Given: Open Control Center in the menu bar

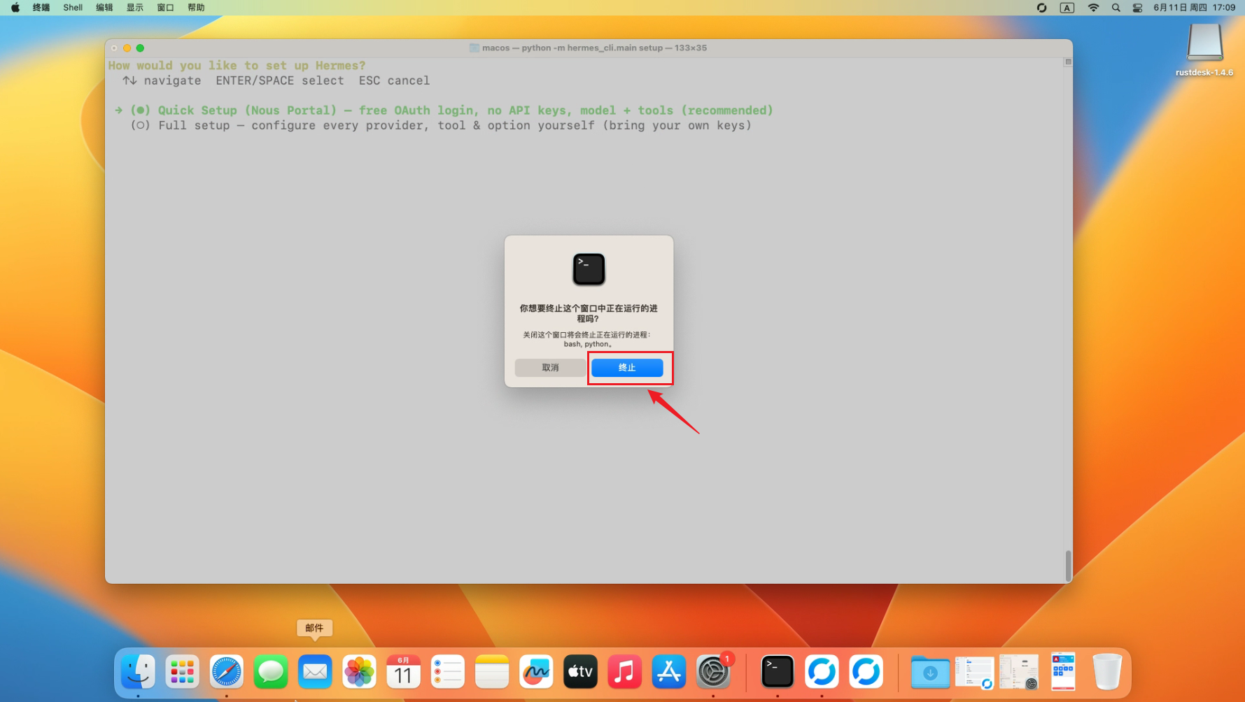Looking at the screenshot, I should [x=1138, y=8].
